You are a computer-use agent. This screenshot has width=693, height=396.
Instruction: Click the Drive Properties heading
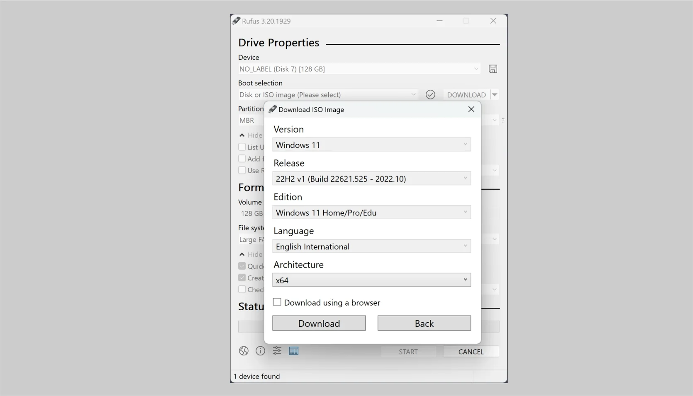tap(279, 43)
